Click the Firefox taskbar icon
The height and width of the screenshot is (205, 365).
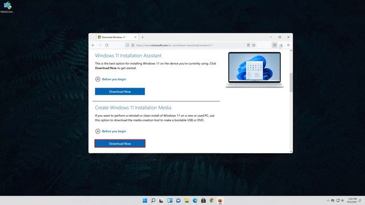click(220, 200)
